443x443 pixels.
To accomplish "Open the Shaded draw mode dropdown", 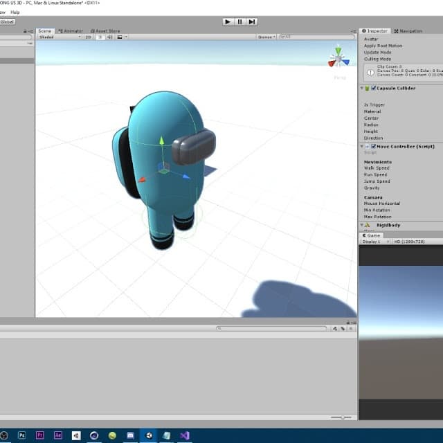I will [60, 37].
